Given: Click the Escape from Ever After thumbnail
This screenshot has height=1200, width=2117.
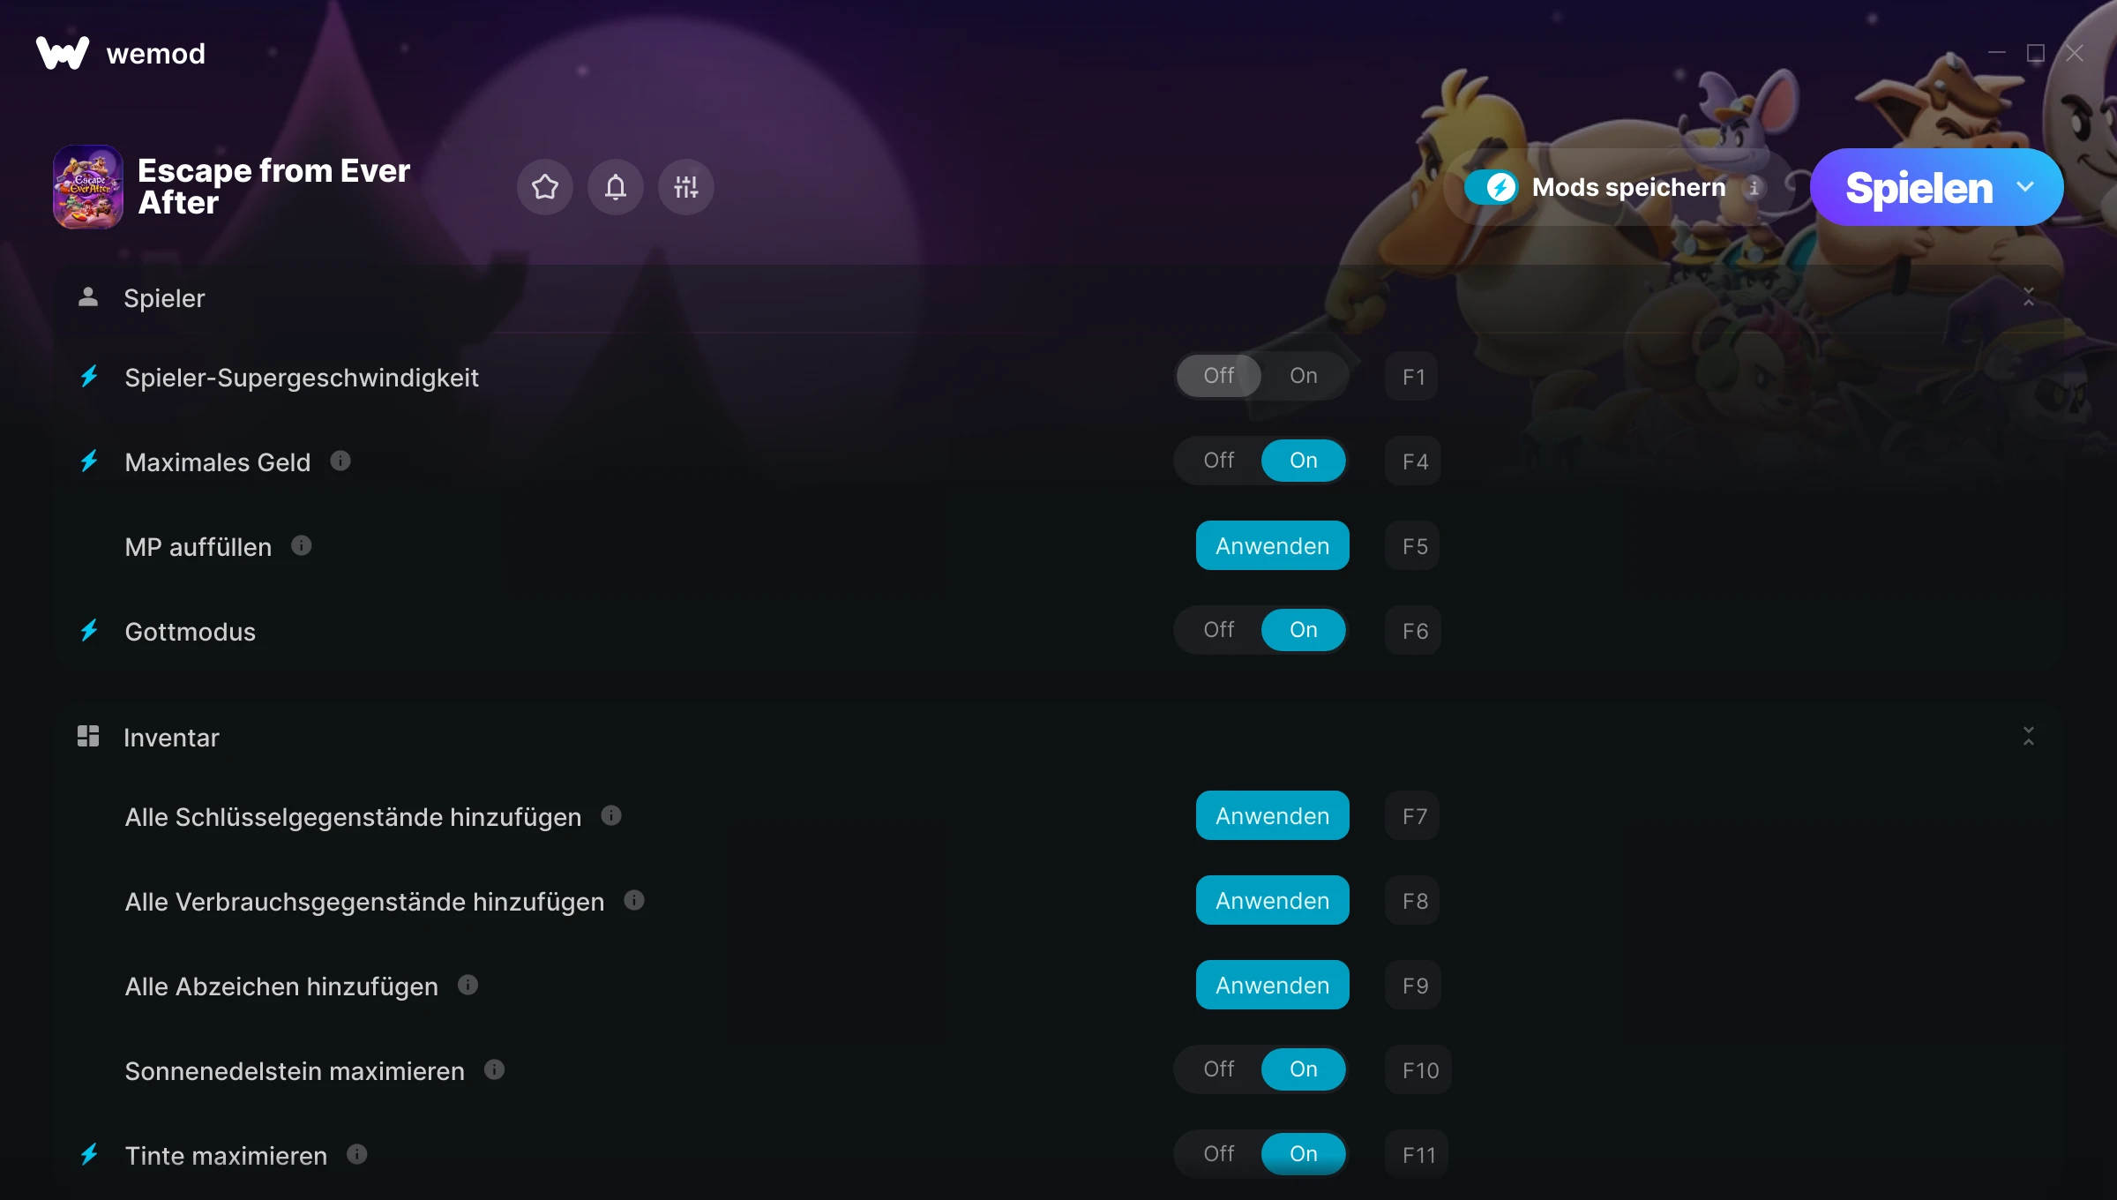Looking at the screenshot, I should coord(88,187).
